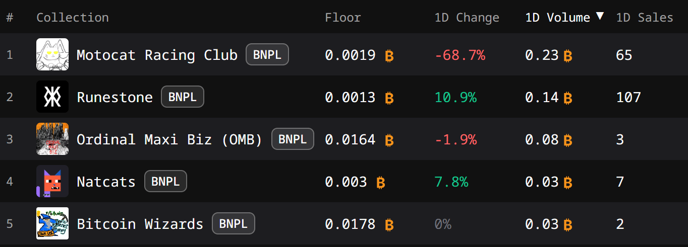Open the Motocat Racing Club collection thumbnail
This screenshot has width=688, height=247.
click(52, 54)
